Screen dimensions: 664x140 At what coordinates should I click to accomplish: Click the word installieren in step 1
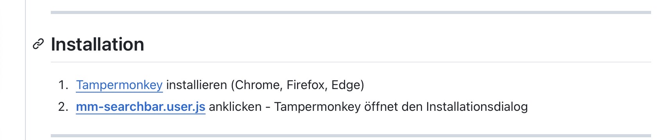pyautogui.click(x=197, y=85)
